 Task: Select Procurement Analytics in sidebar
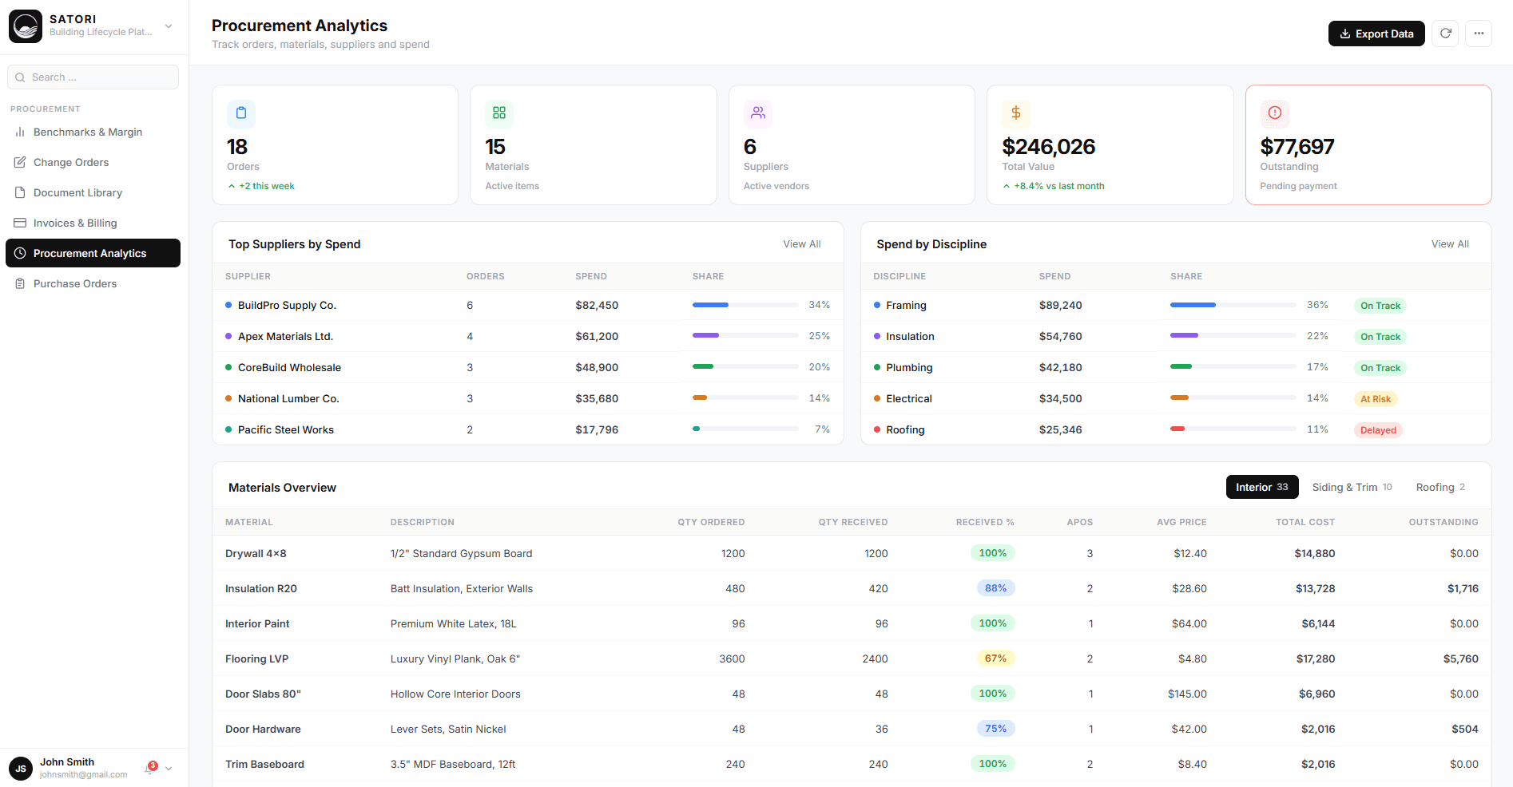(93, 253)
